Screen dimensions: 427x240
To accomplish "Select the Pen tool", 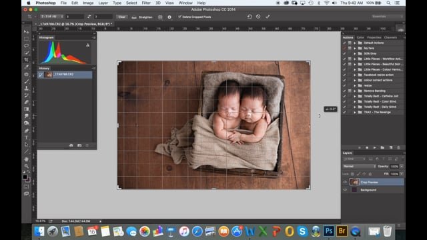I will (27, 131).
